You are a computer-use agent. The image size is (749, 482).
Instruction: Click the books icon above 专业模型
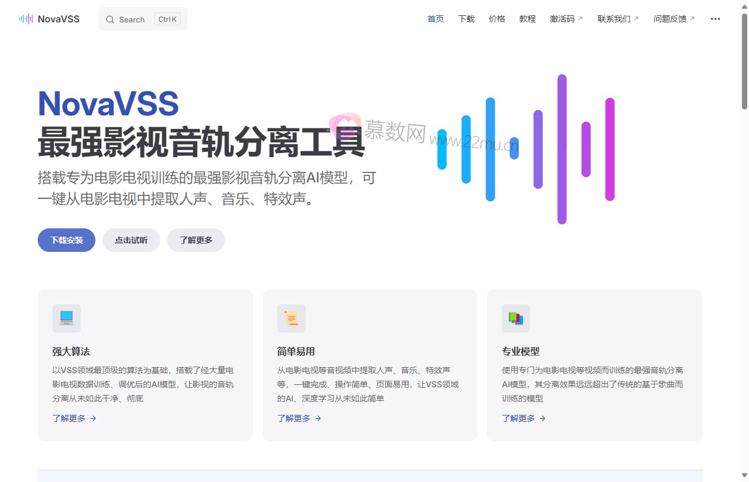click(x=515, y=318)
